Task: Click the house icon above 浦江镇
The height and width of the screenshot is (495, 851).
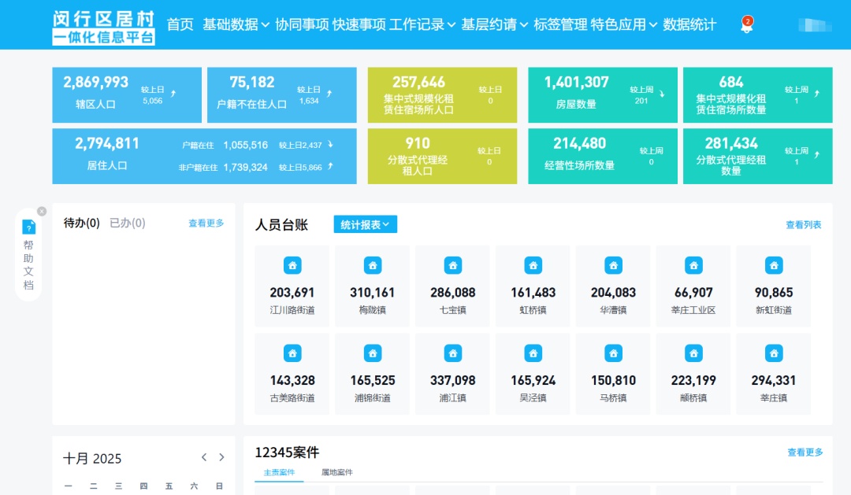Action: pos(453,353)
